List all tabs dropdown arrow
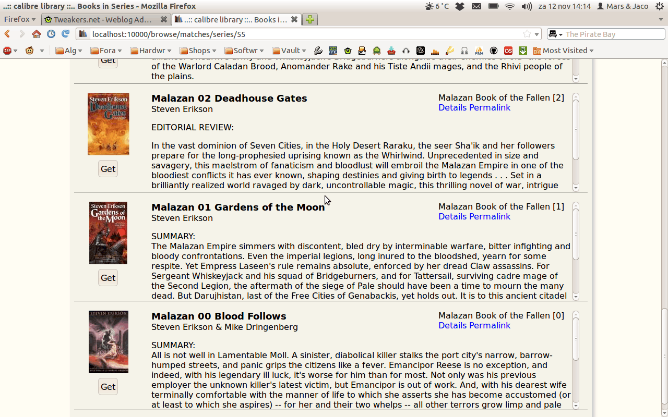This screenshot has height=417, width=668. (661, 19)
